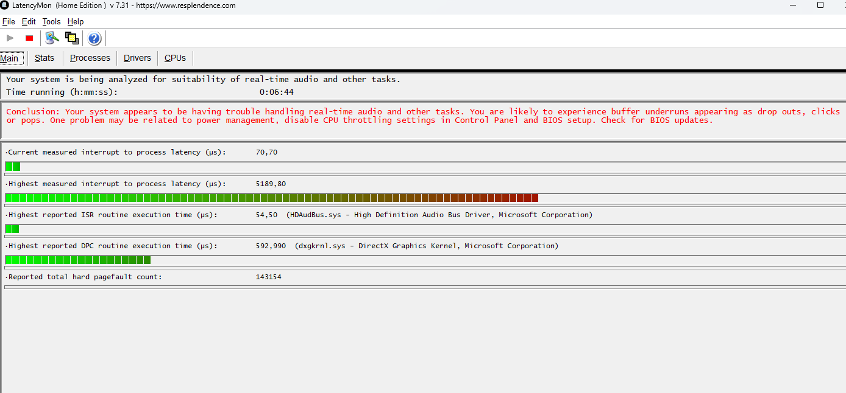Open options using the computer-and-wand toolbar icon

[51, 38]
